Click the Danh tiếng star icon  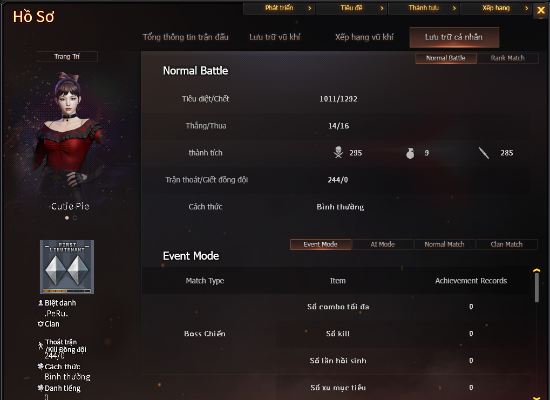click(40, 388)
